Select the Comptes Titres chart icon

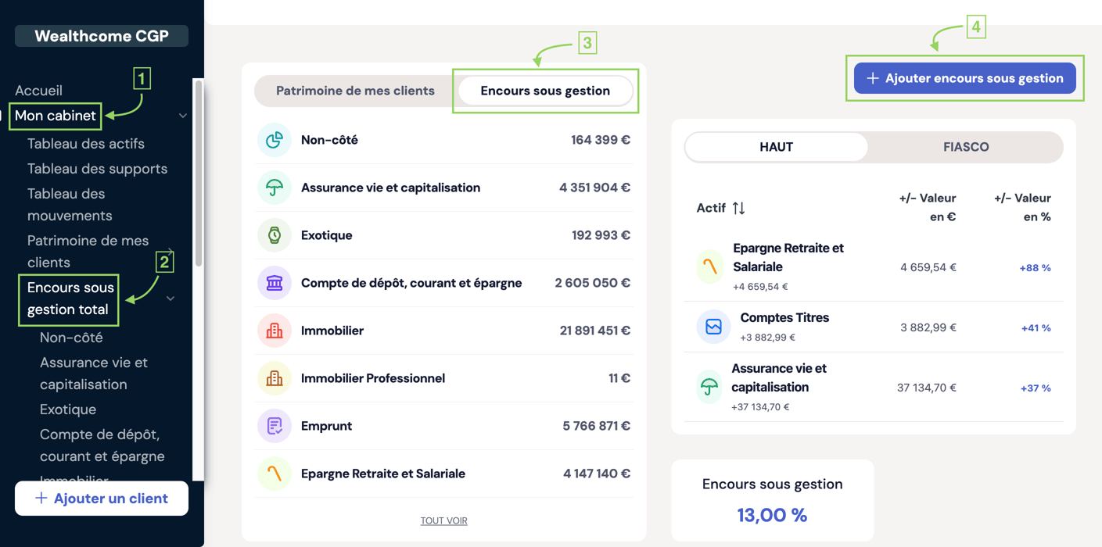pos(713,327)
